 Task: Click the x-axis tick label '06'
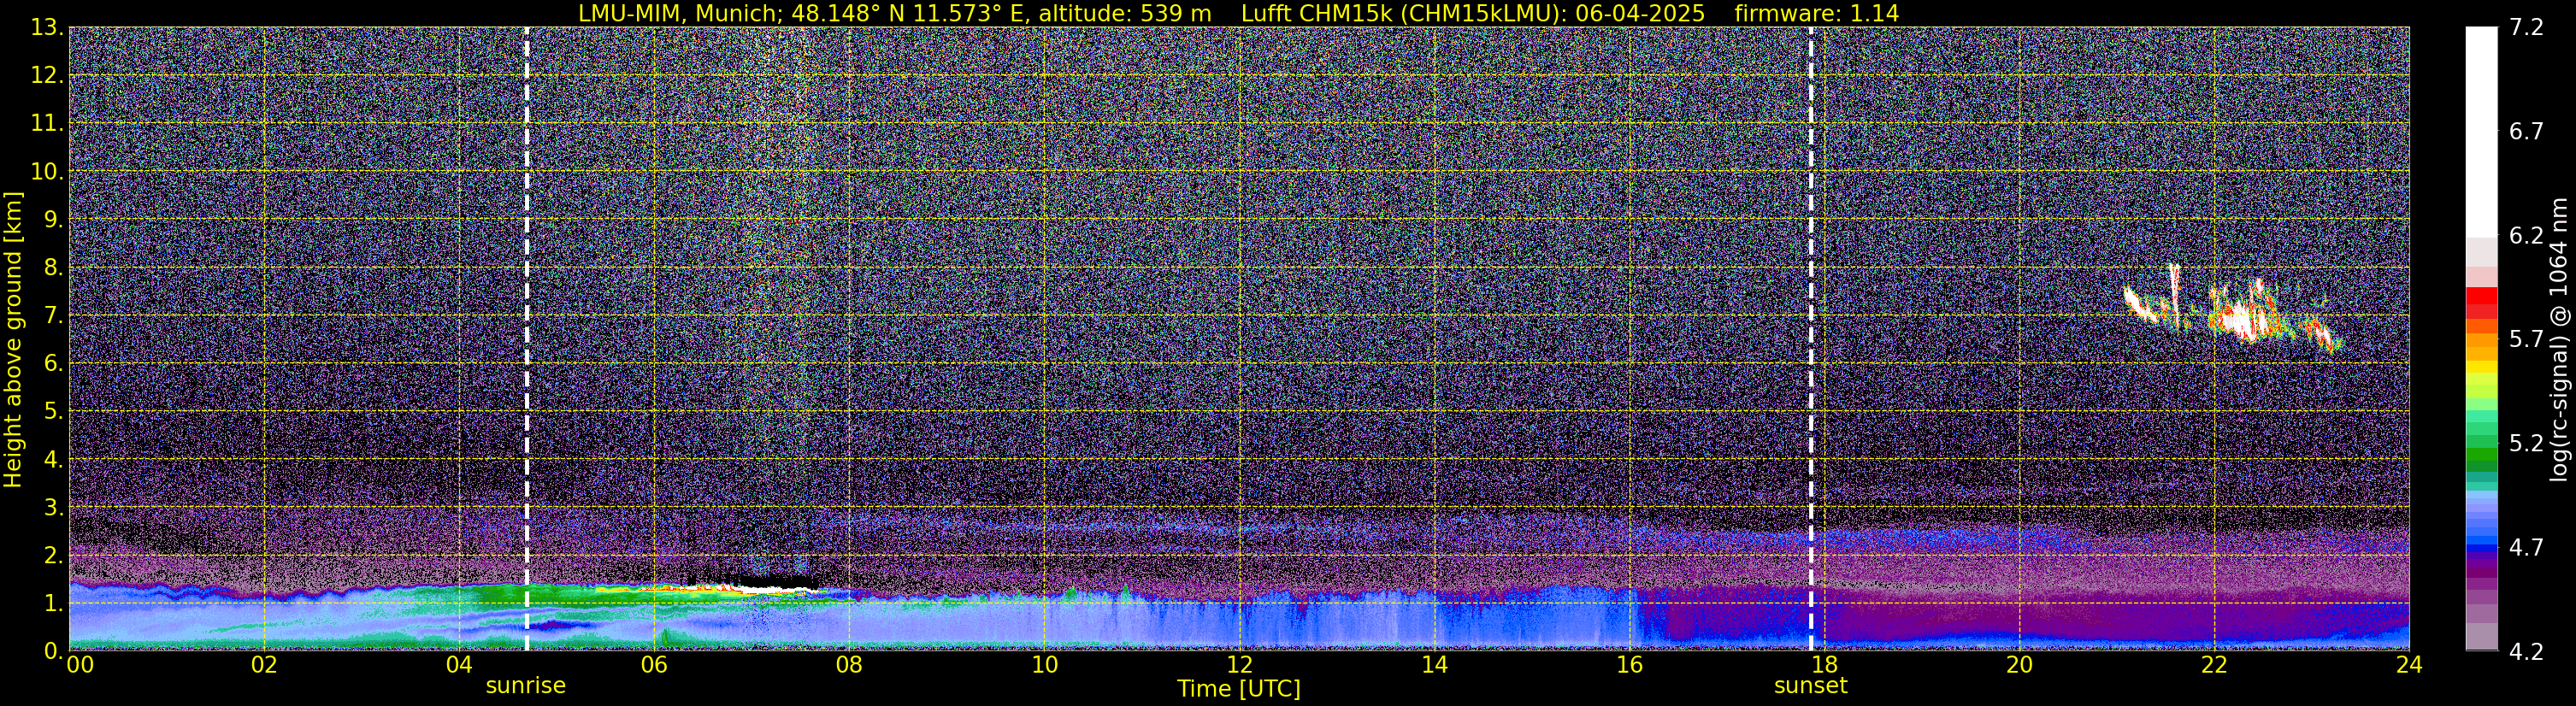tap(654, 665)
